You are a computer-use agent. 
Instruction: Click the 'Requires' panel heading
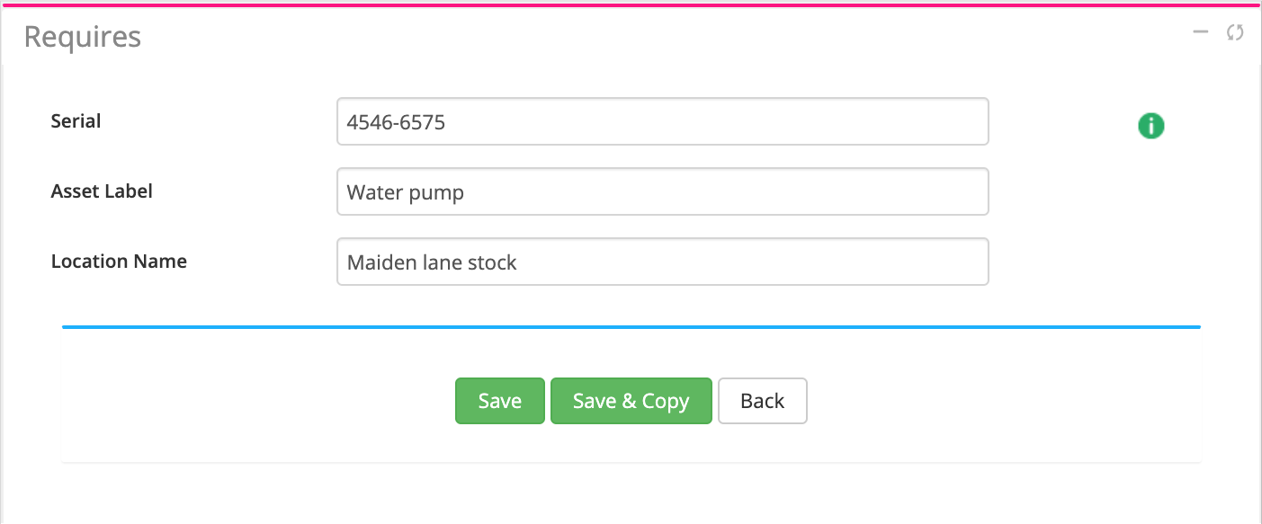[82, 37]
